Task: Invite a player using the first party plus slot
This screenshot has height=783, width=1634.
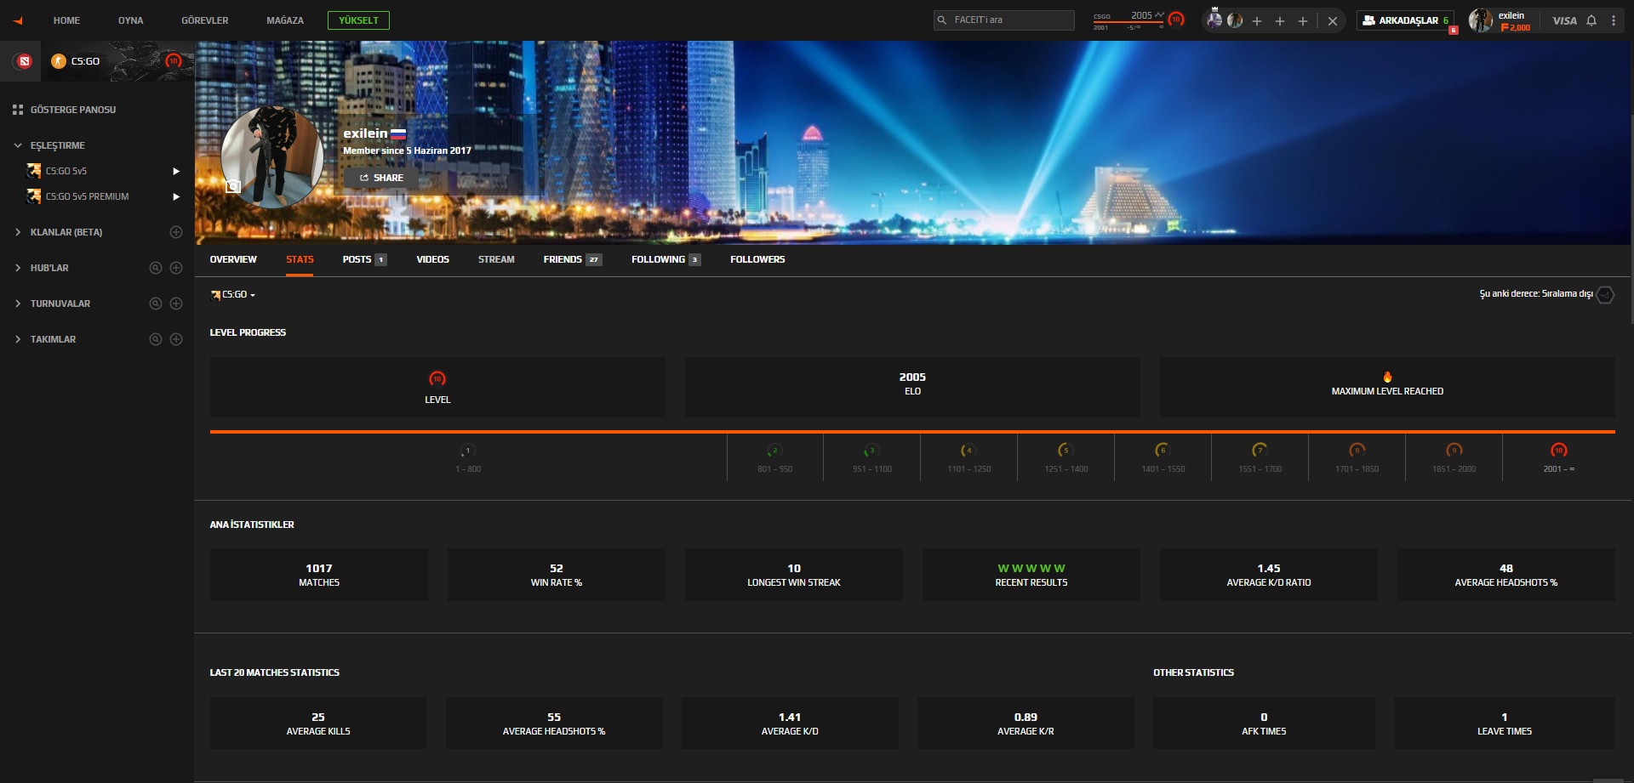Action: [x=1257, y=21]
